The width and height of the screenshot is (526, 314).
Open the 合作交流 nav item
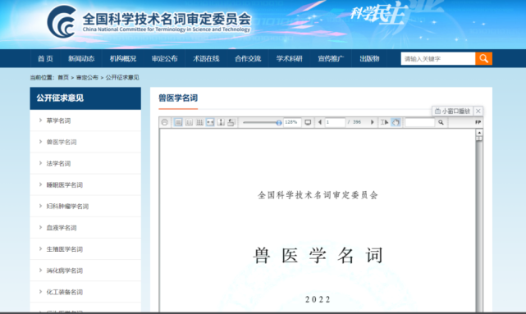[x=248, y=59]
